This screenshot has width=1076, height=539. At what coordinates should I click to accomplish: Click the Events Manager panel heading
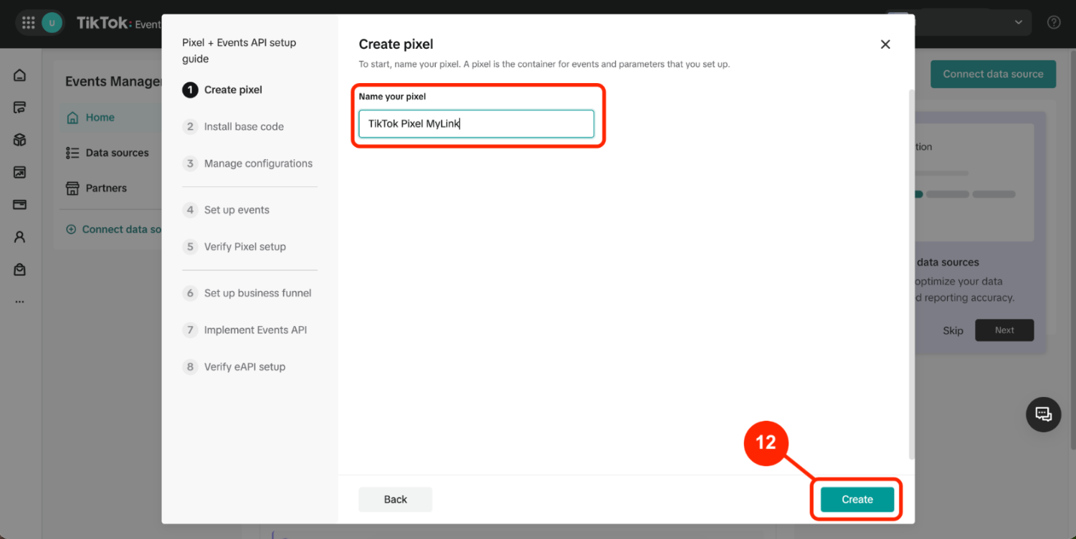point(113,82)
